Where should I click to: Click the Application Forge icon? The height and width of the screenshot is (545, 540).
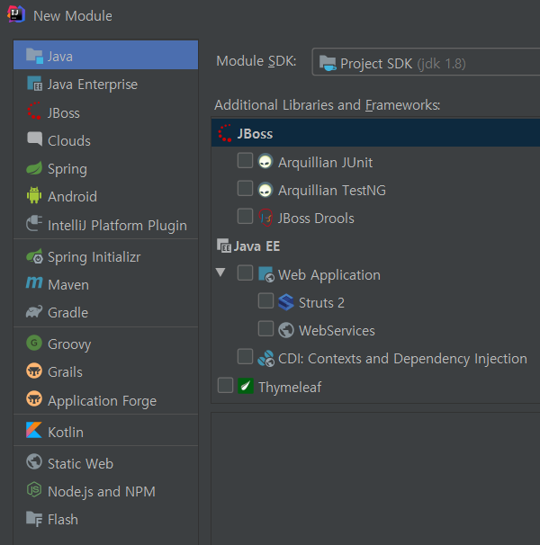pyautogui.click(x=34, y=399)
